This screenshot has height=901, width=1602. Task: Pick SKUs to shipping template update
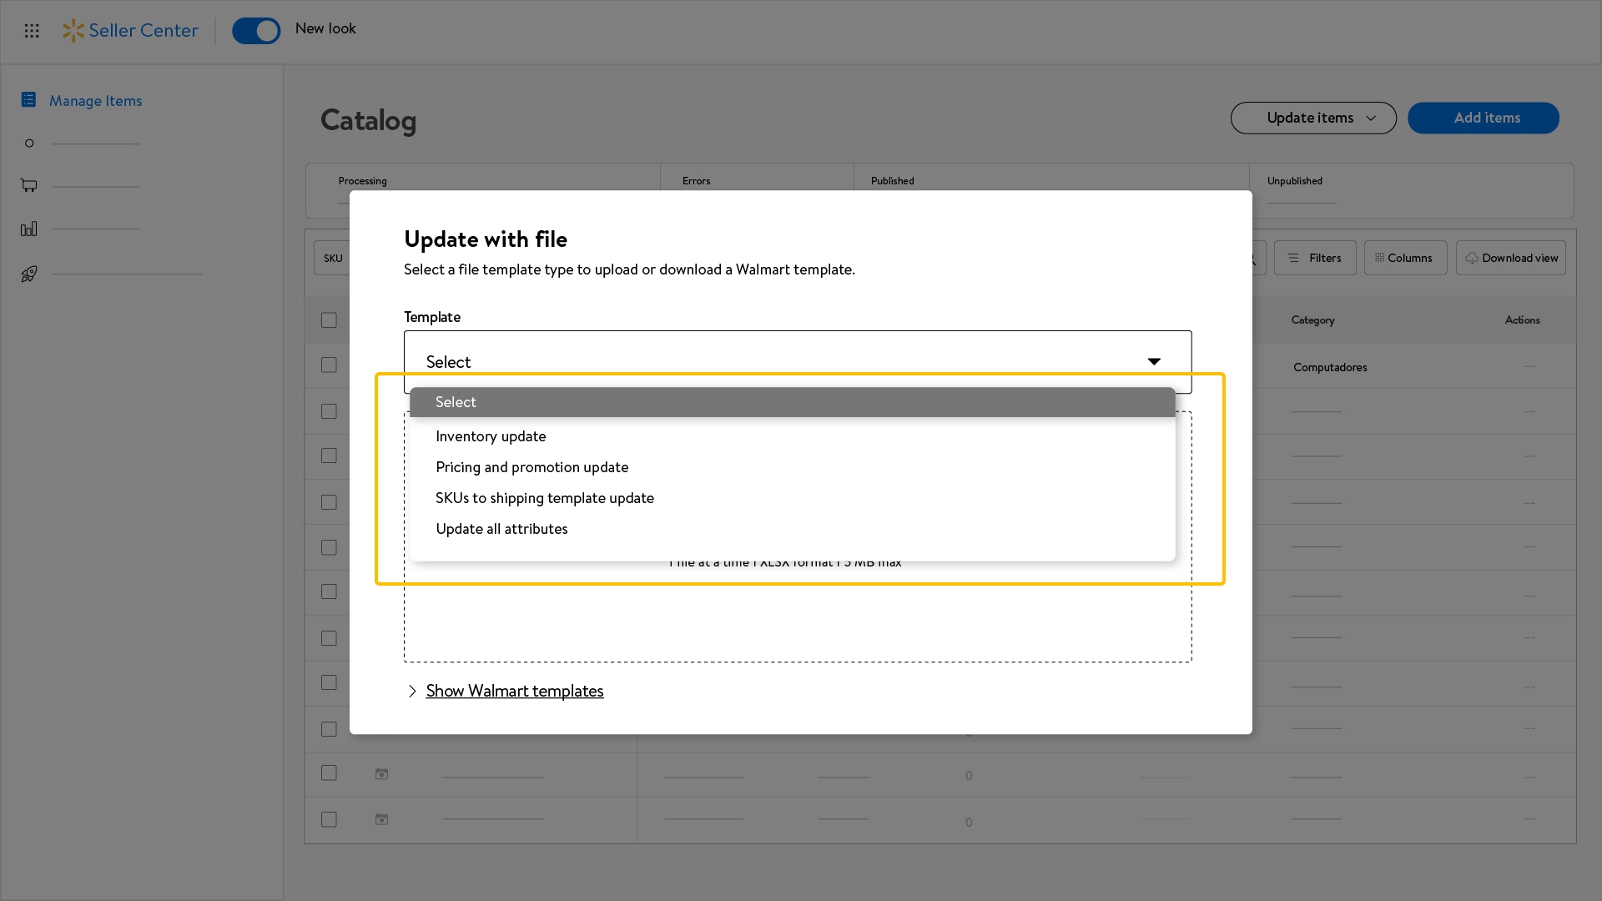tap(544, 498)
